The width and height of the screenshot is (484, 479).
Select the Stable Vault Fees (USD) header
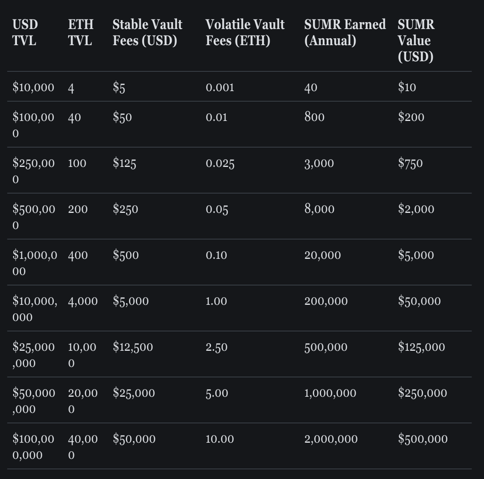[147, 32]
